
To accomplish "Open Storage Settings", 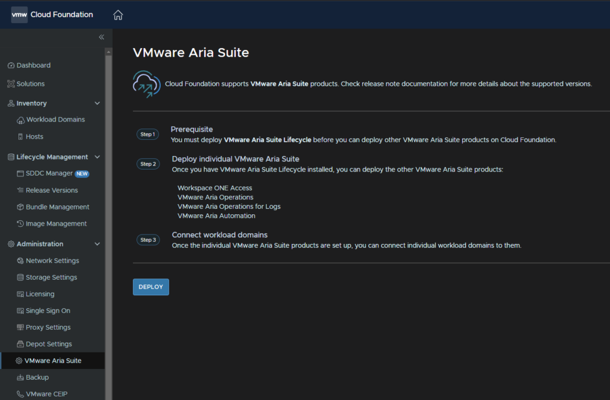I will [52, 277].
